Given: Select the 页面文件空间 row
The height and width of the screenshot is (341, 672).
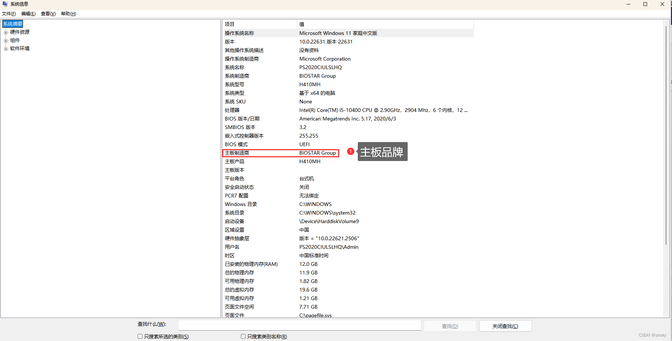Looking at the screenshot, I should 348,307.
